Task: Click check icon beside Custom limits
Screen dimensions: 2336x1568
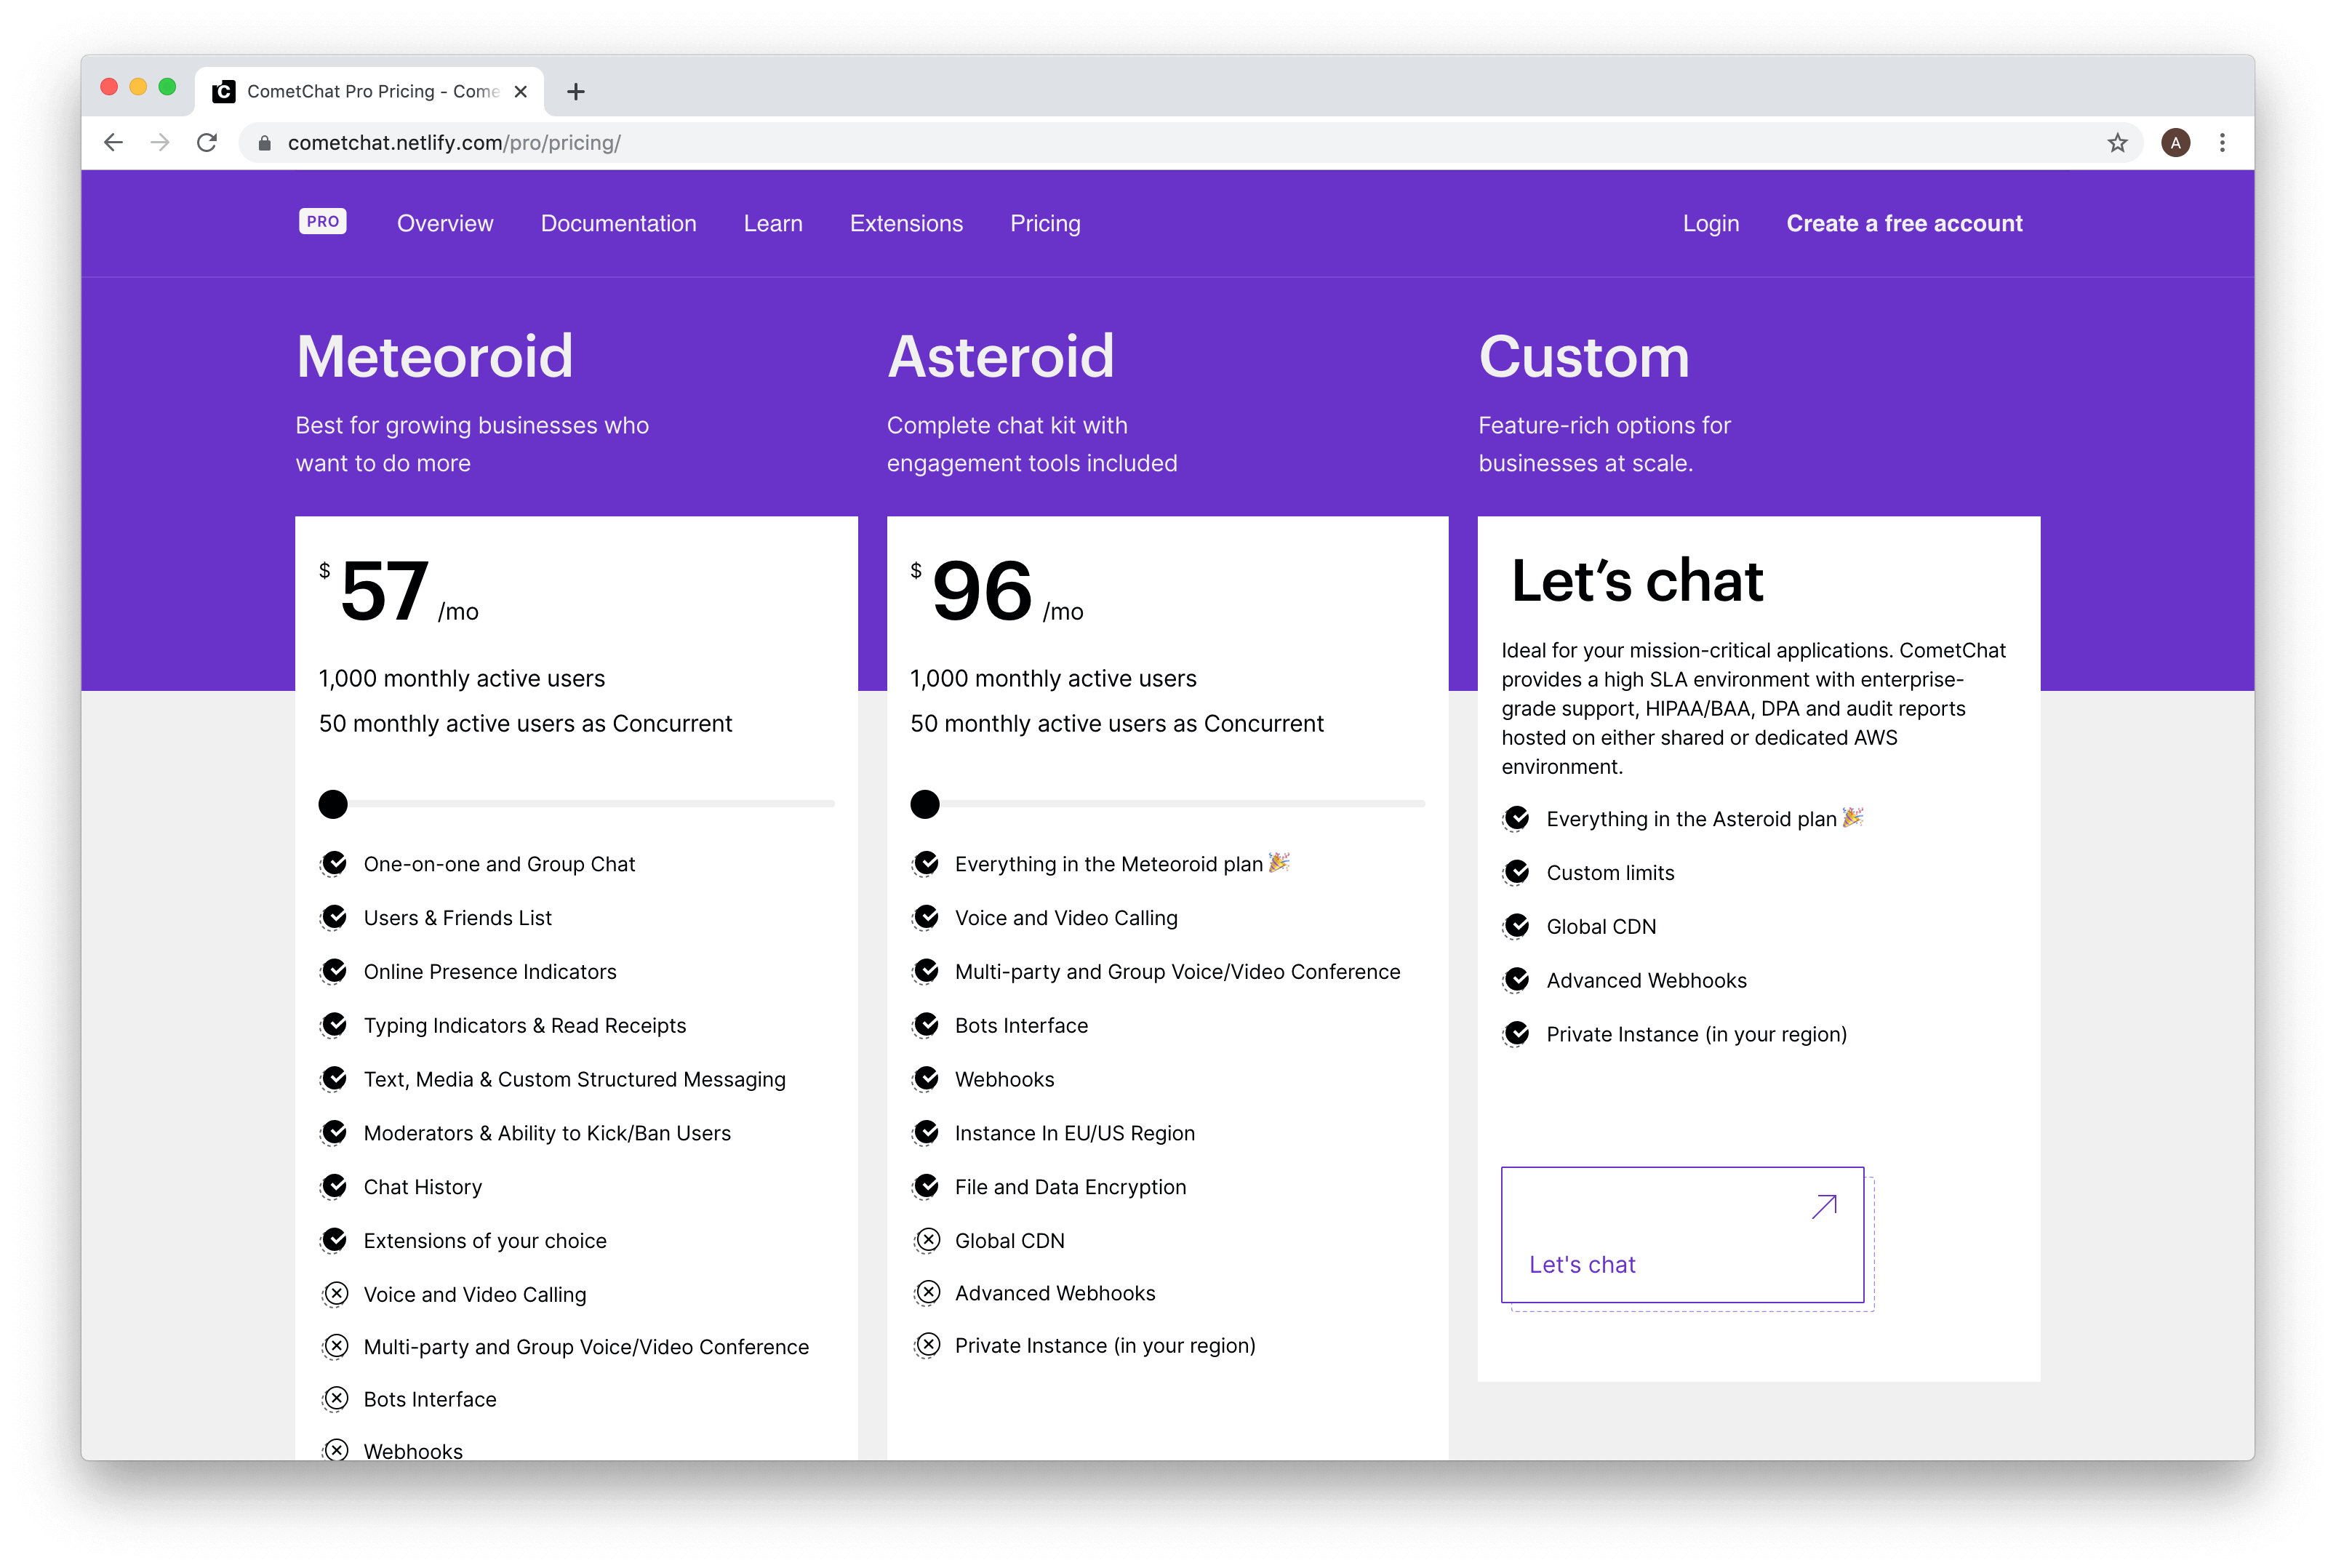Action: (x=1517, y=872)
